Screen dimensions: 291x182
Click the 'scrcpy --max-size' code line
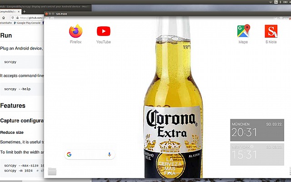(24, 166)
